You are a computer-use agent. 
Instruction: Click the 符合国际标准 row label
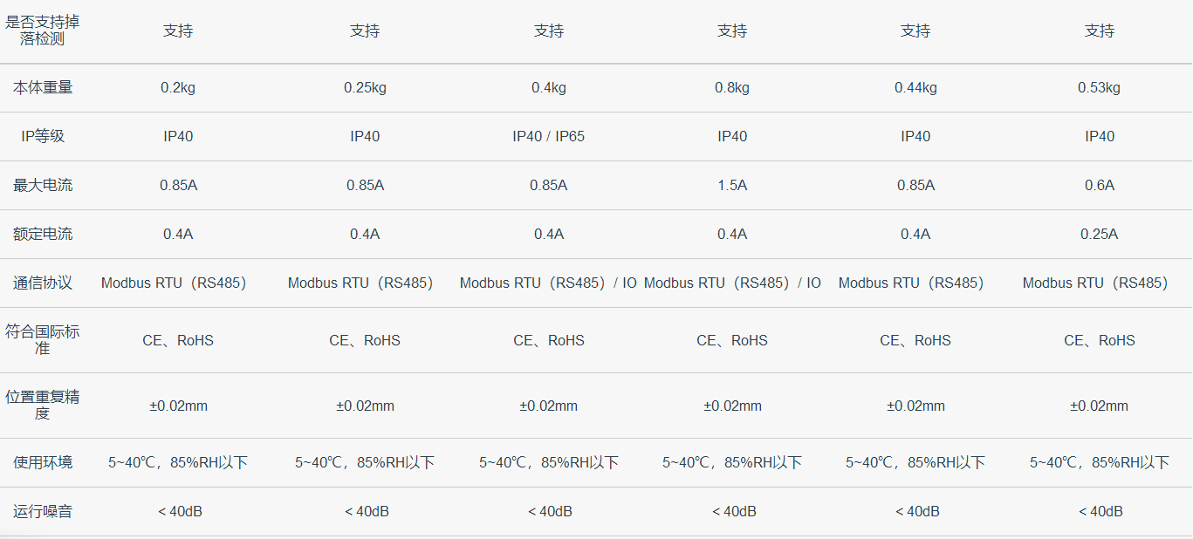(x=42, y=340)
